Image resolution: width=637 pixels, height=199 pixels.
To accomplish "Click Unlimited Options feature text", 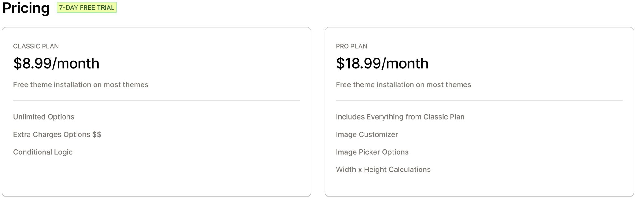I will [x=44, y=117].
